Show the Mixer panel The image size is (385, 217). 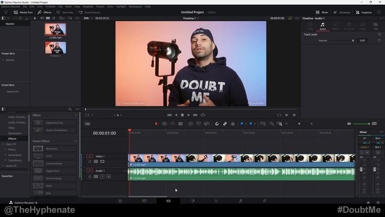point(322,12)
